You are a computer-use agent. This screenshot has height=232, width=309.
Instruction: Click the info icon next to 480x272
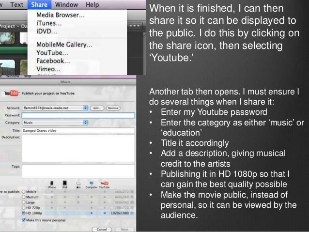click(x=132, y=192)
